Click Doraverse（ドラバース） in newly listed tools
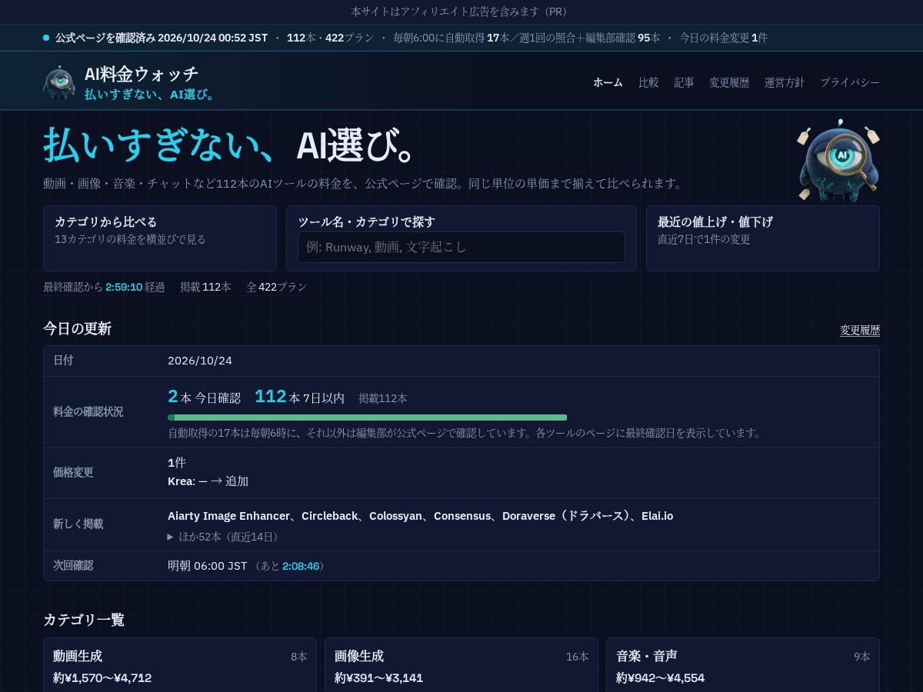The height and width of the screenshot is (692, 923). pos(566,516)
